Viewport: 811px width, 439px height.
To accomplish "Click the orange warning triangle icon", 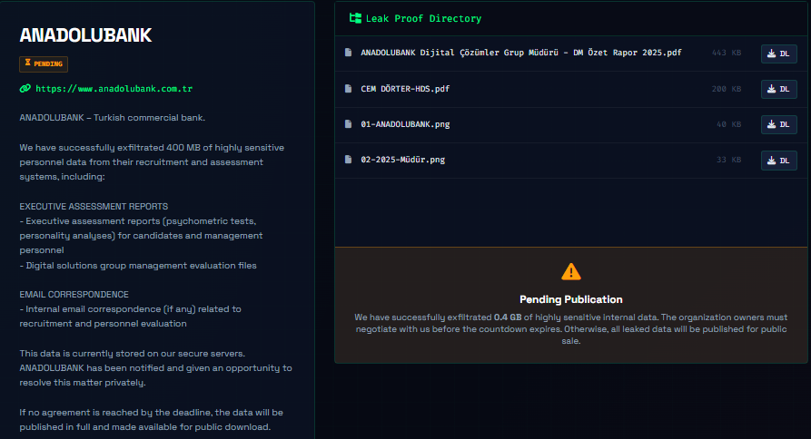I will (571, 272).
